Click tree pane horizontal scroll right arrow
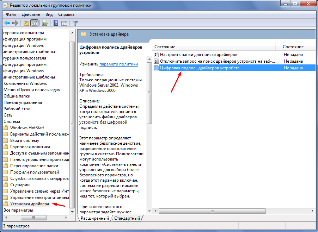The height and width of the screenshot is (232, 318). (x=66, y=218)
